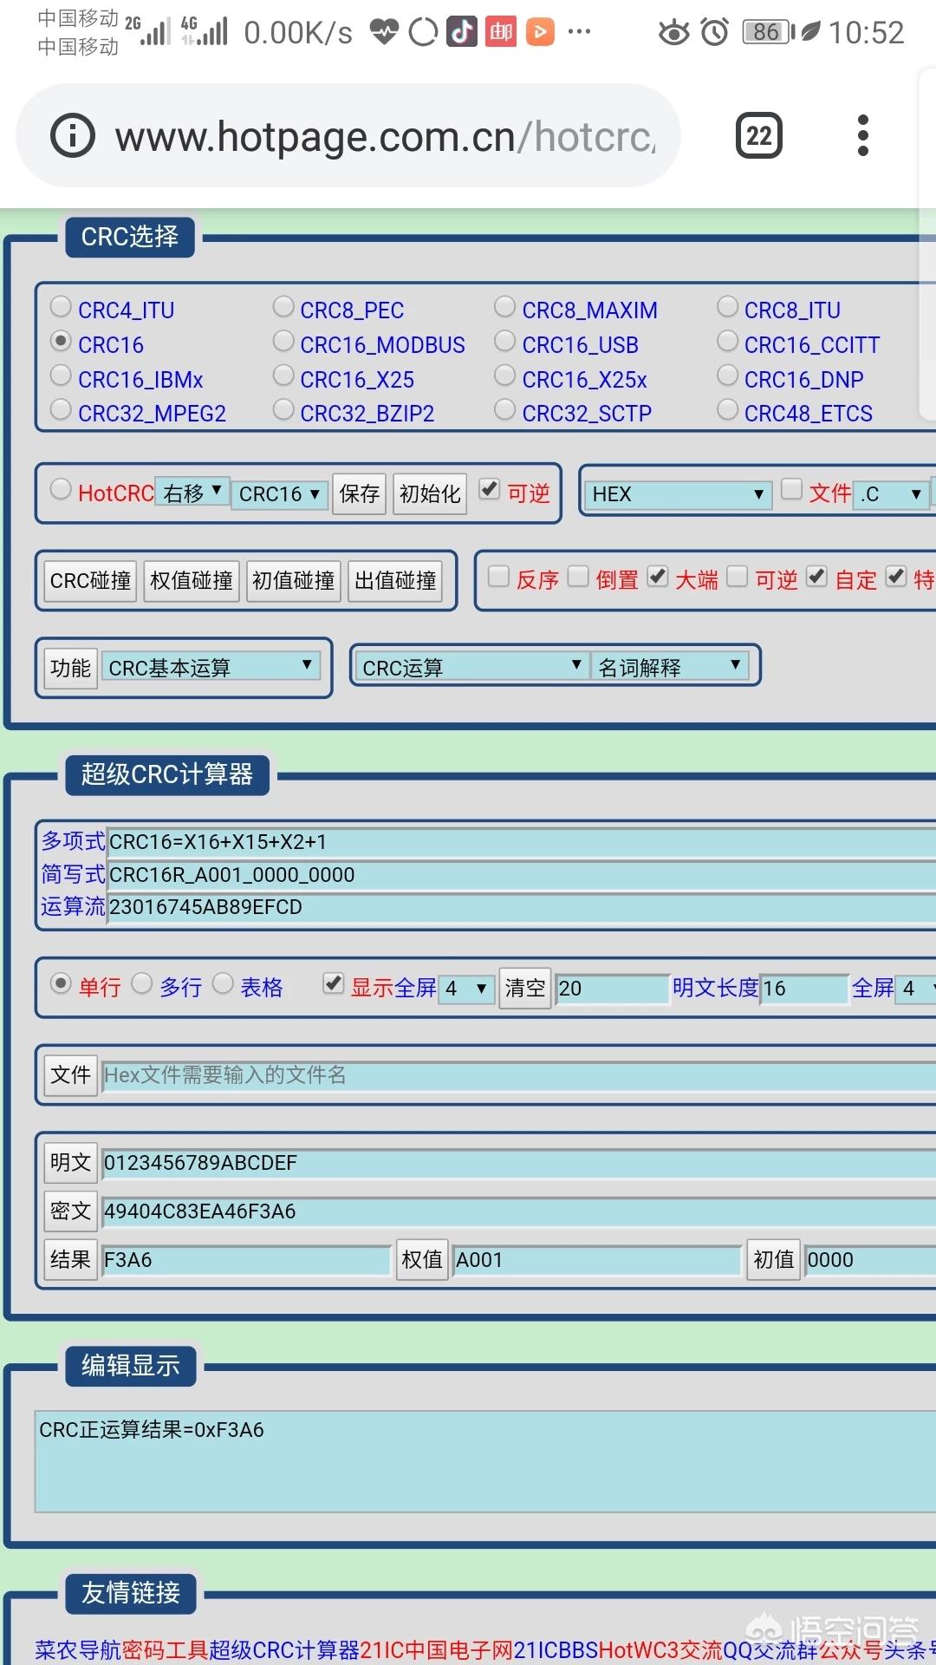936x1665 pixels.
Task: Click the 明文 button
Action: [x=70, y=1162]
